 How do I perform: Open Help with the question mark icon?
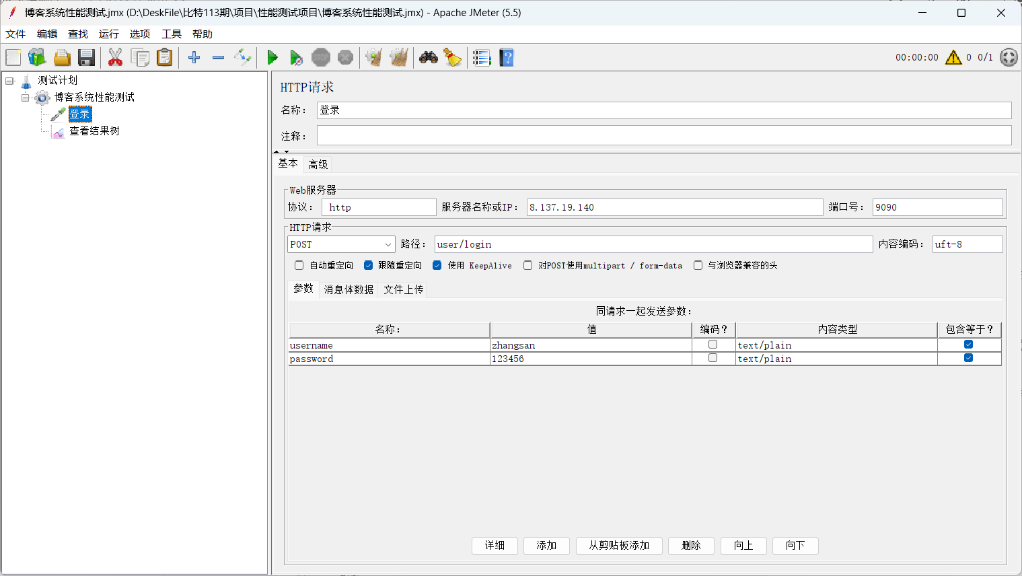(x=507, y=58)
